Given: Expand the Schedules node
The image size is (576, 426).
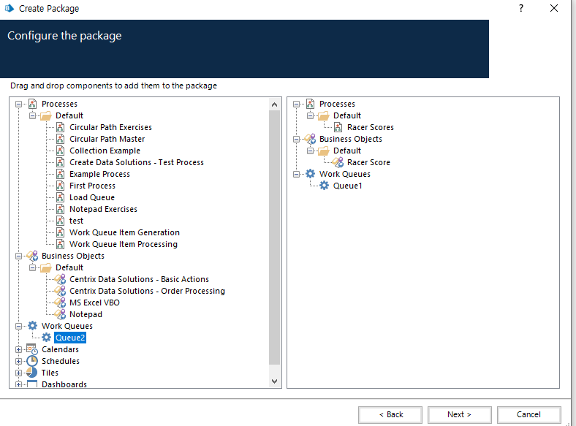Looking at the screenshot, I should click(18, 362).
